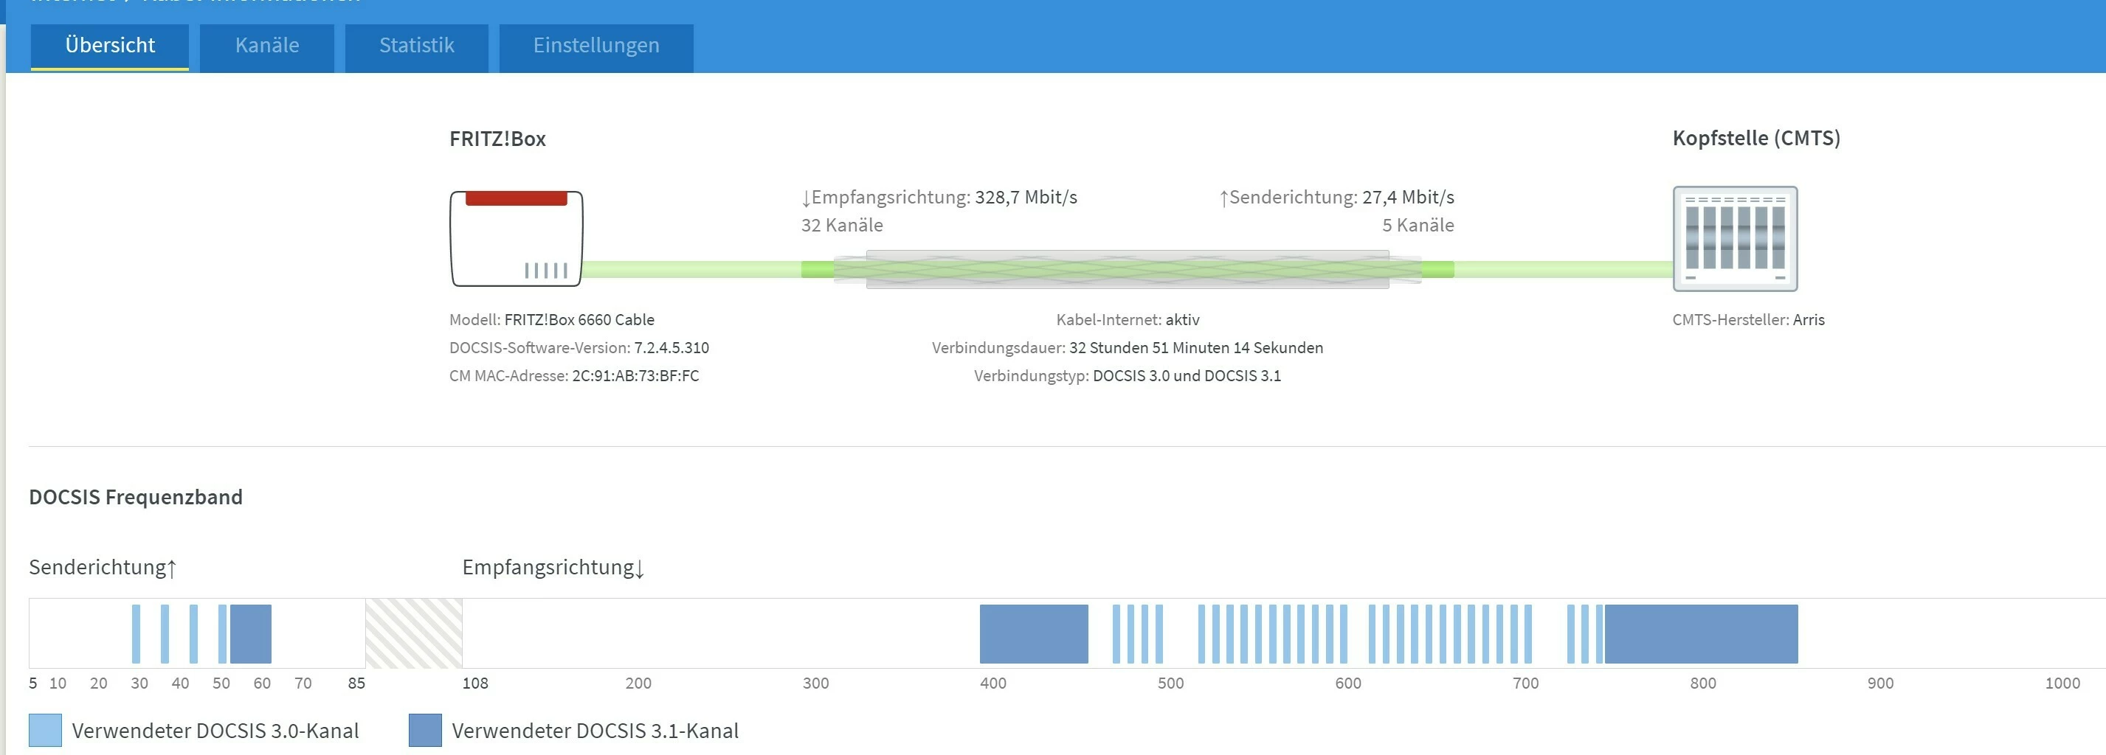Screen dimensions: 2106x755
Task: Click the 'Senderichtung↑' frequency band label
Action: pyautogui.click(x=103, y=567)
